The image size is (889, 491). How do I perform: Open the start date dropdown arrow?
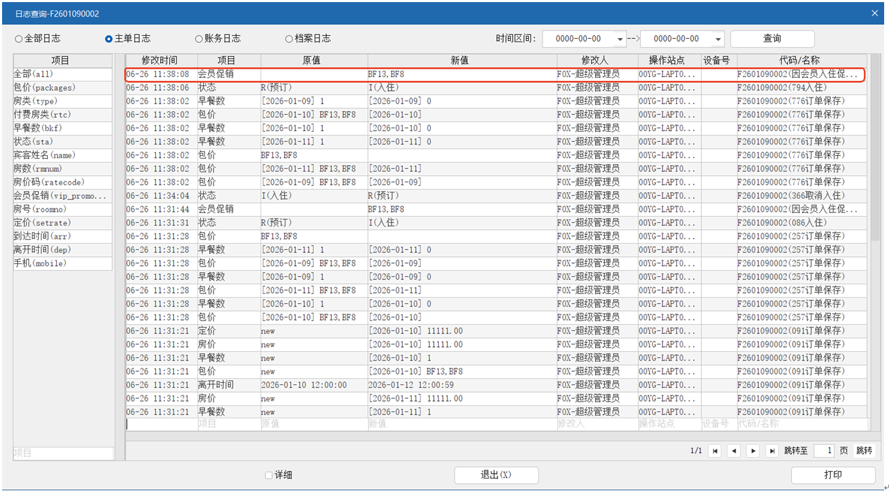(x=619, y=39)
